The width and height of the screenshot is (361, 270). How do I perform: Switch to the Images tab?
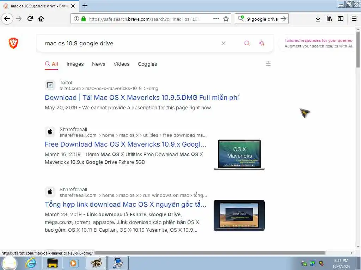click(x=75, y=64)
